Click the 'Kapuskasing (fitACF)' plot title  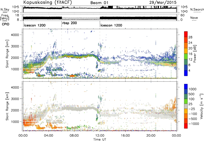[47, 2]
